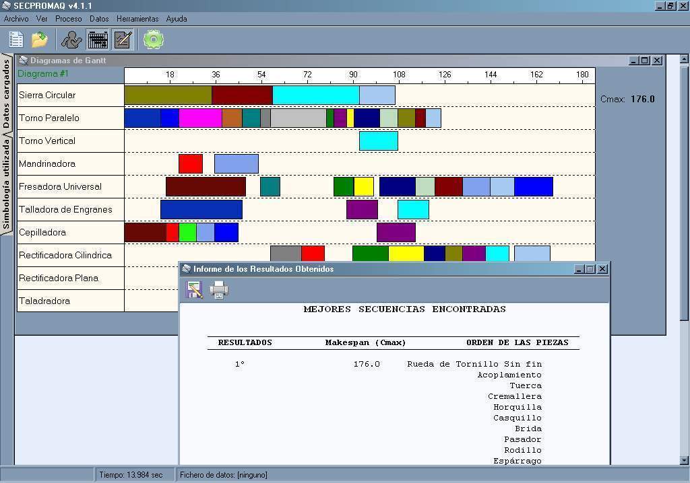Expand the Ayuda menu
The height and width of the screenshot is (483, 690).
tap(177, 19)
